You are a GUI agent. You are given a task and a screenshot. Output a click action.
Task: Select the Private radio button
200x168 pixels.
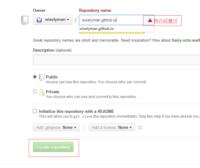click(x=35, y=92)
